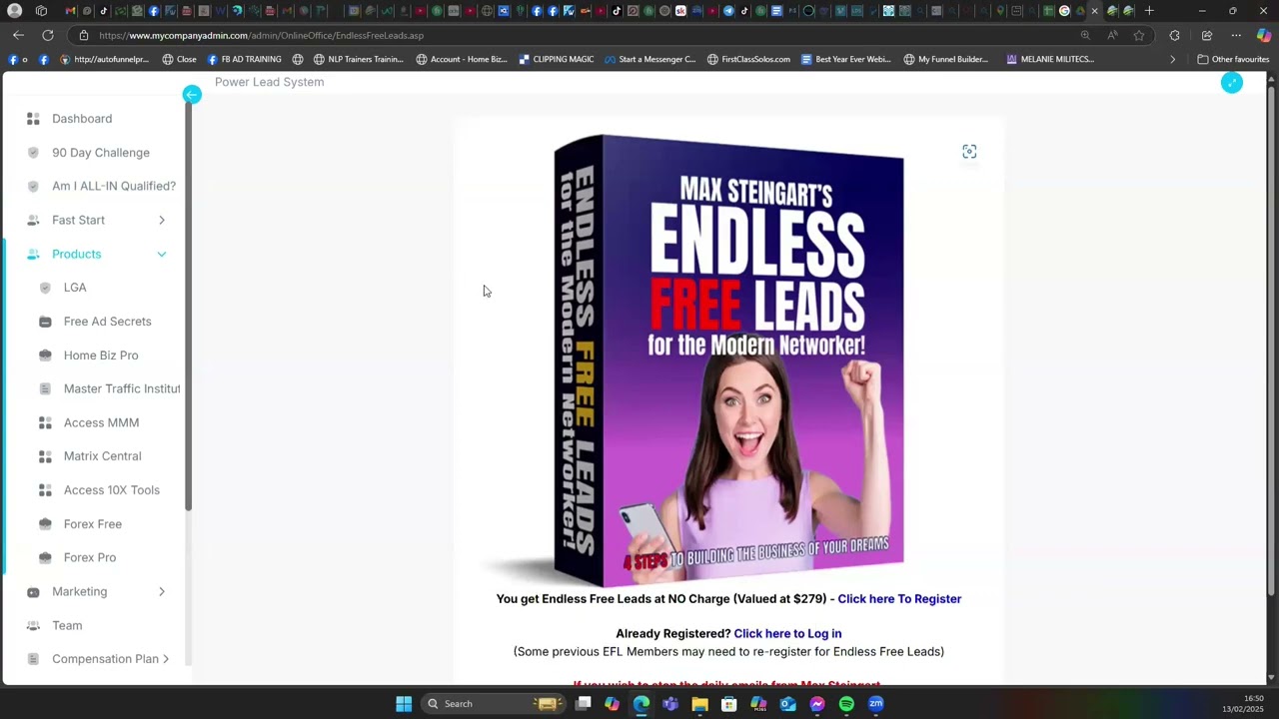Expand the Marketing submenu chevron

162,592
